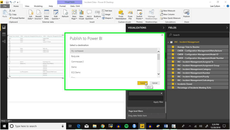Open the New Page dropdown

pyautogui.click(x=74, y=14)
